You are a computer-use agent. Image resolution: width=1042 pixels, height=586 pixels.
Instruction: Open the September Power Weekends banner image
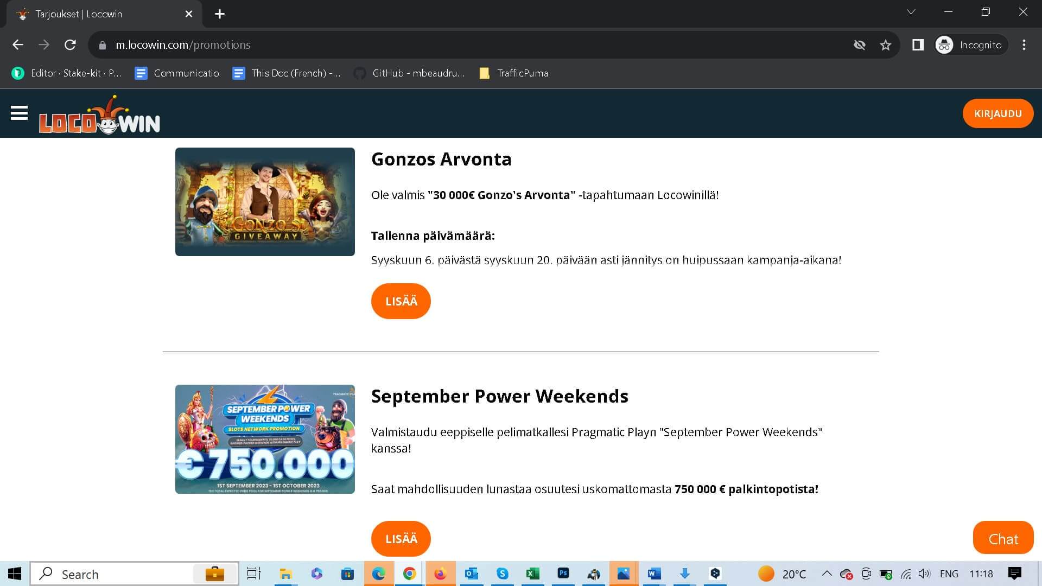265,439
